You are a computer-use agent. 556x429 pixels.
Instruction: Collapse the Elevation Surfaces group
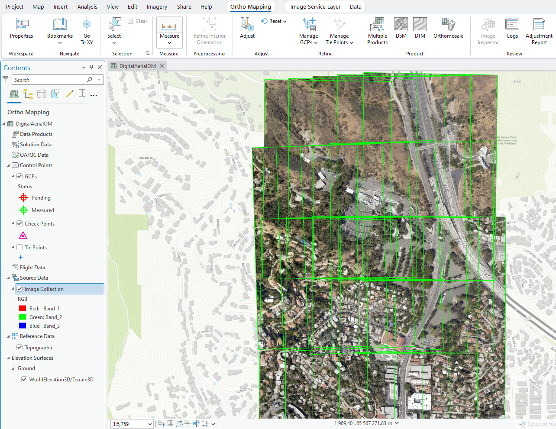coord(8,358)
